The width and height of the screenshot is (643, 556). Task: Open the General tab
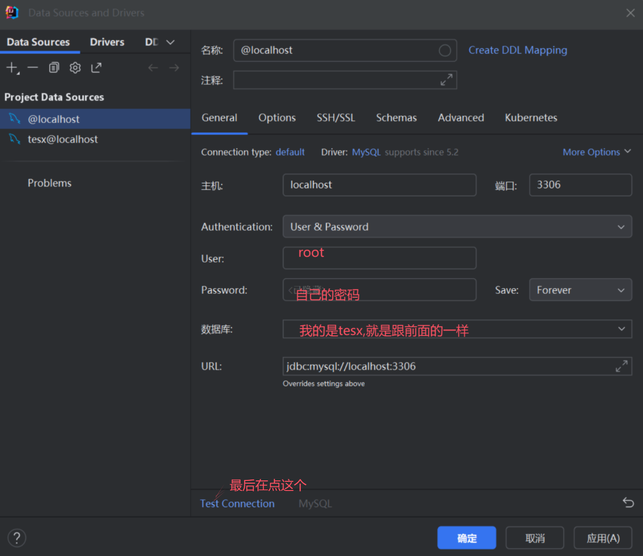click(x=219, y=118)
